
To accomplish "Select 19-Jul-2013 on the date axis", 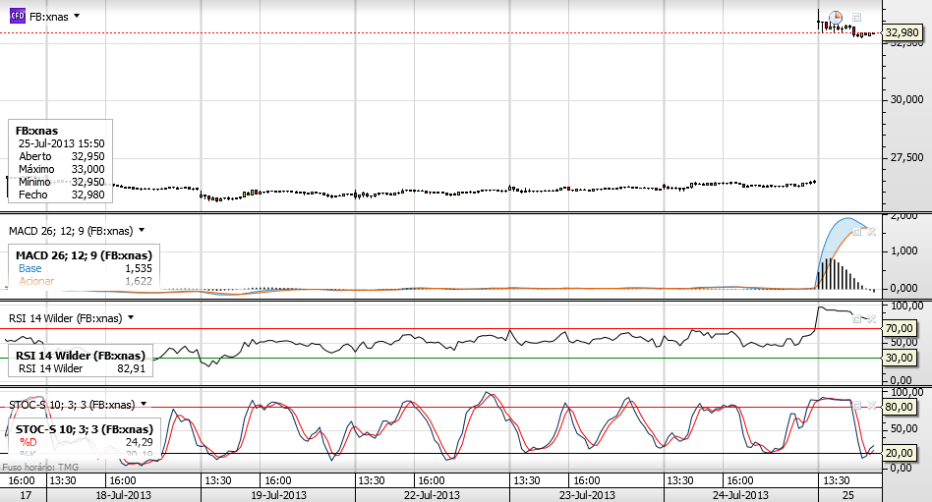I will pyautogui.click(x=278, y=495).
